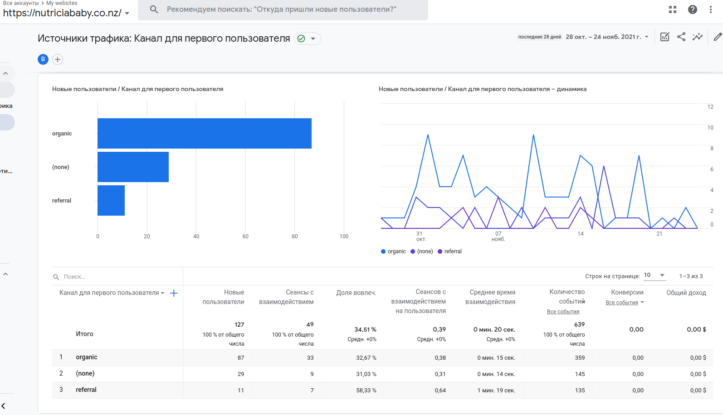This screenshot has height=415, width=723.
Task: Click the pencil edit icon
Action: [717, 37]
